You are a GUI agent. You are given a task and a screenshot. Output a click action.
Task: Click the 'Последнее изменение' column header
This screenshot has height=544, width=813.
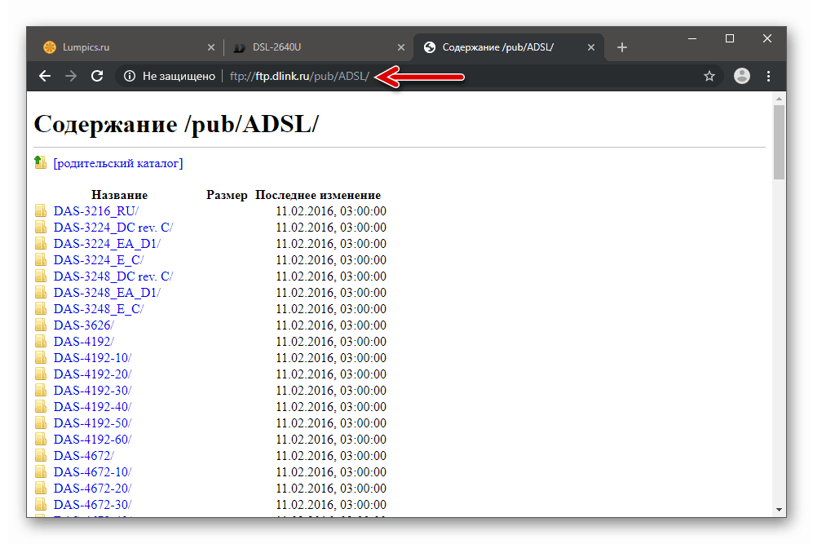(318, 195)
